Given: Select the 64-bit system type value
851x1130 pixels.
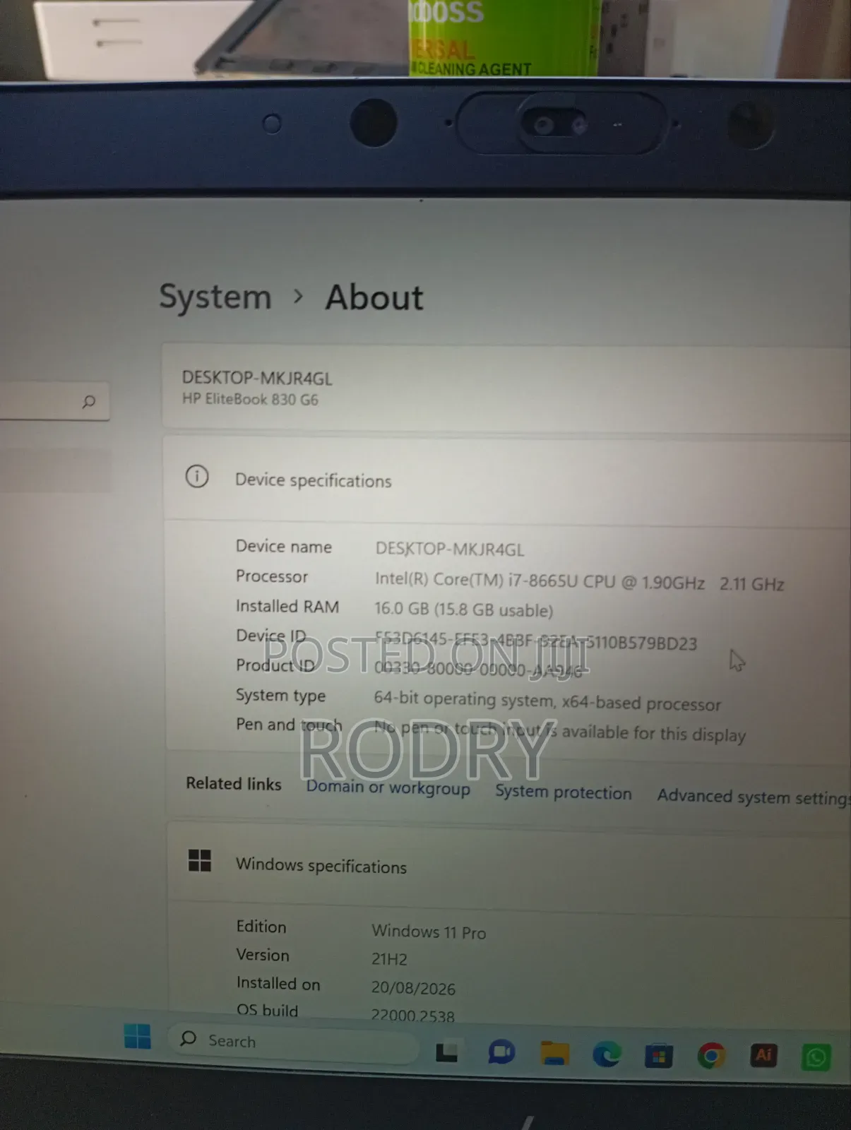Looking at the screenshot, I should click(x=547, y=701).
